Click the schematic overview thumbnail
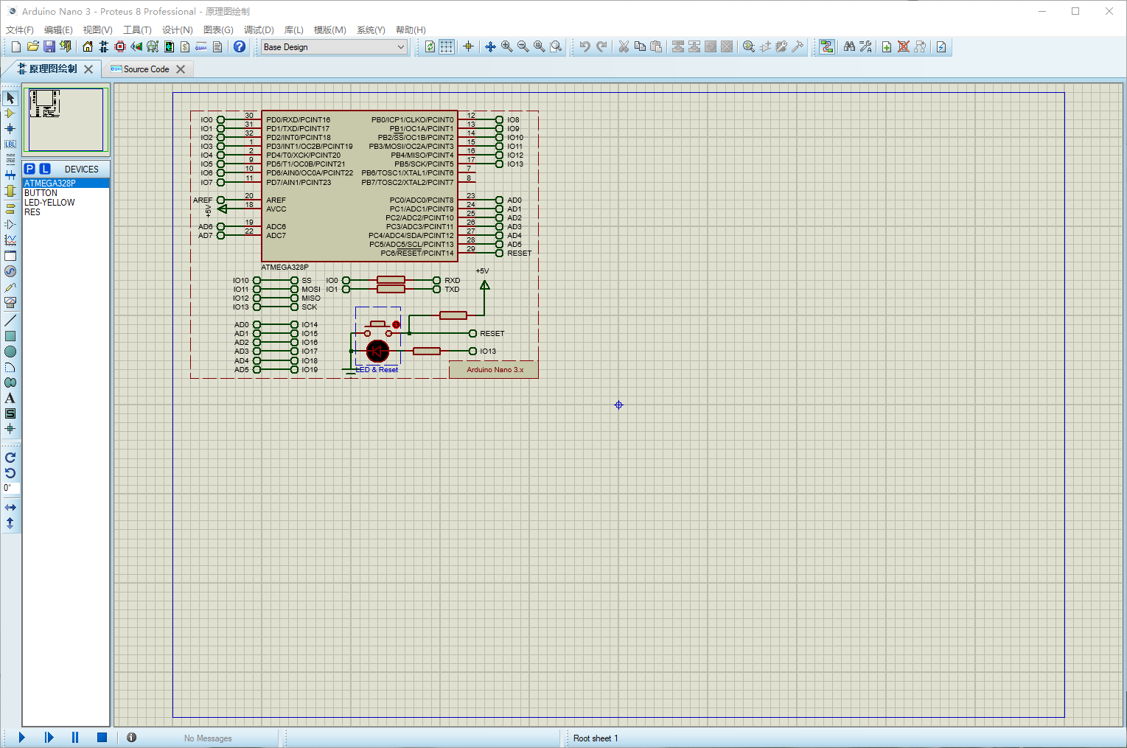The image size is (1127, 748). coord(66,119)
